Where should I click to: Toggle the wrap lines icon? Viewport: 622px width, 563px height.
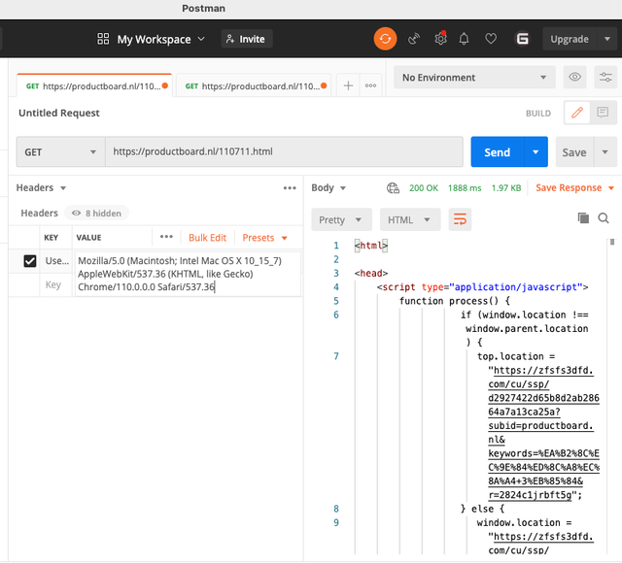tap(460, 219)
